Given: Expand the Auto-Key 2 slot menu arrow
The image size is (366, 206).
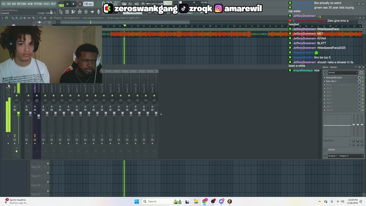Looking at the screenshot, I should tap(325, 81).
